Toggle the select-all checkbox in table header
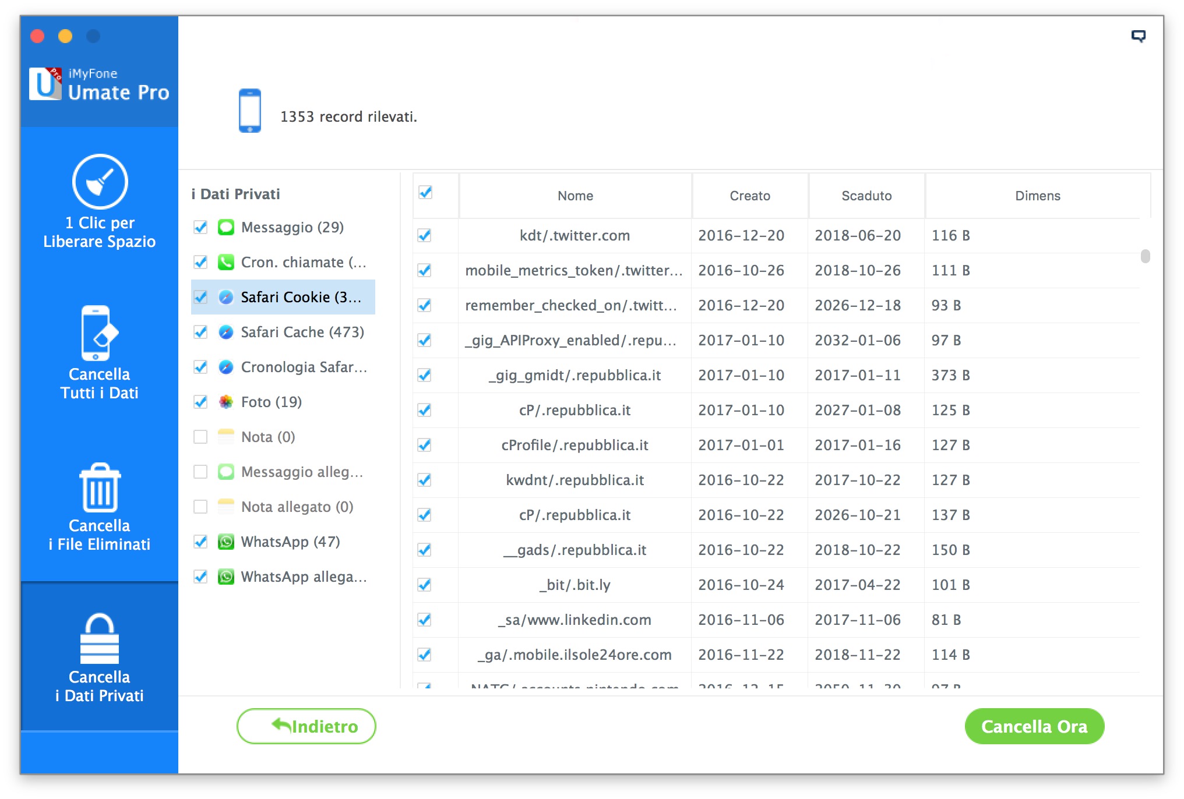 tap(425, 193)
